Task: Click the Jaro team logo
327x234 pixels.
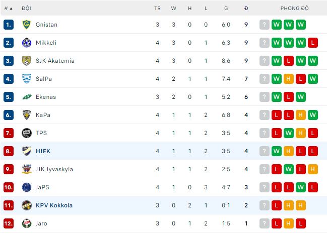Action: click(x=27, y=223)
